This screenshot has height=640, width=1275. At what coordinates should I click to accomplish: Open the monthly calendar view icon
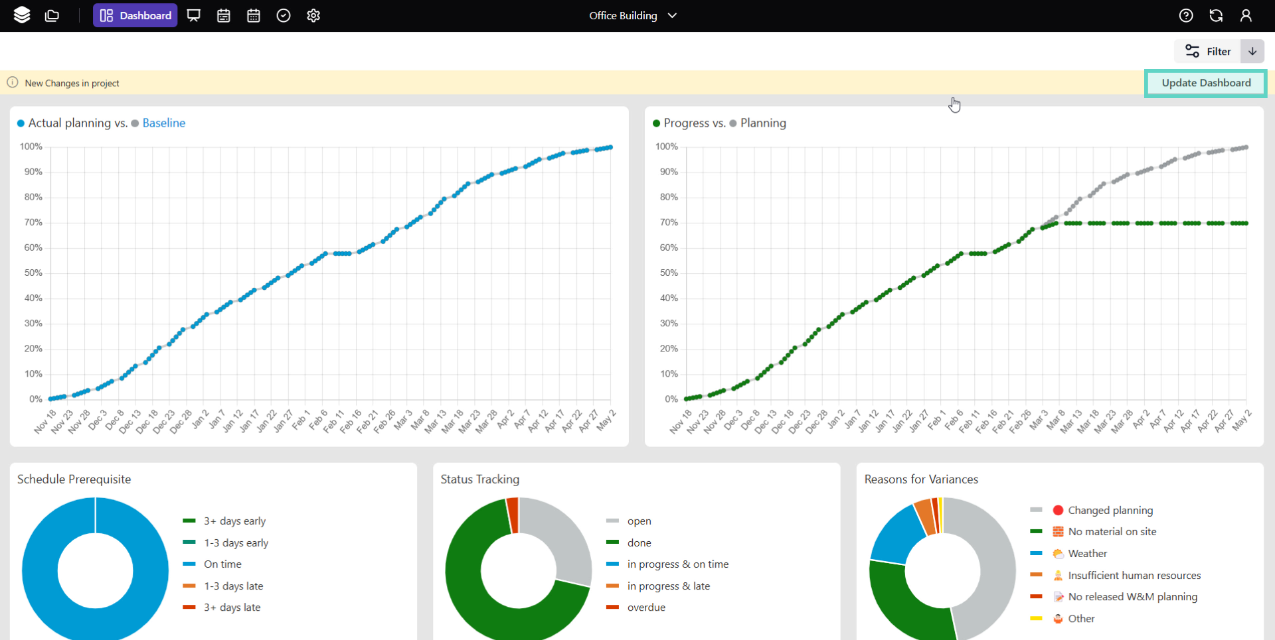tap(253, 15)
